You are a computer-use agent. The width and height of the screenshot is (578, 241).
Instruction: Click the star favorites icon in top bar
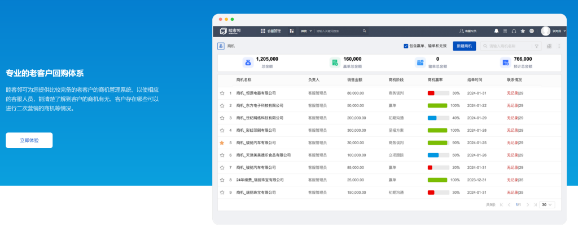(x=523, y=31)
